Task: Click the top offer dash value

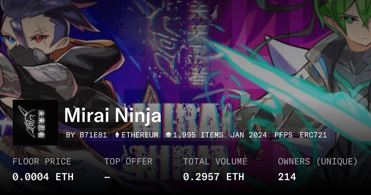Action: click(107, 177)
